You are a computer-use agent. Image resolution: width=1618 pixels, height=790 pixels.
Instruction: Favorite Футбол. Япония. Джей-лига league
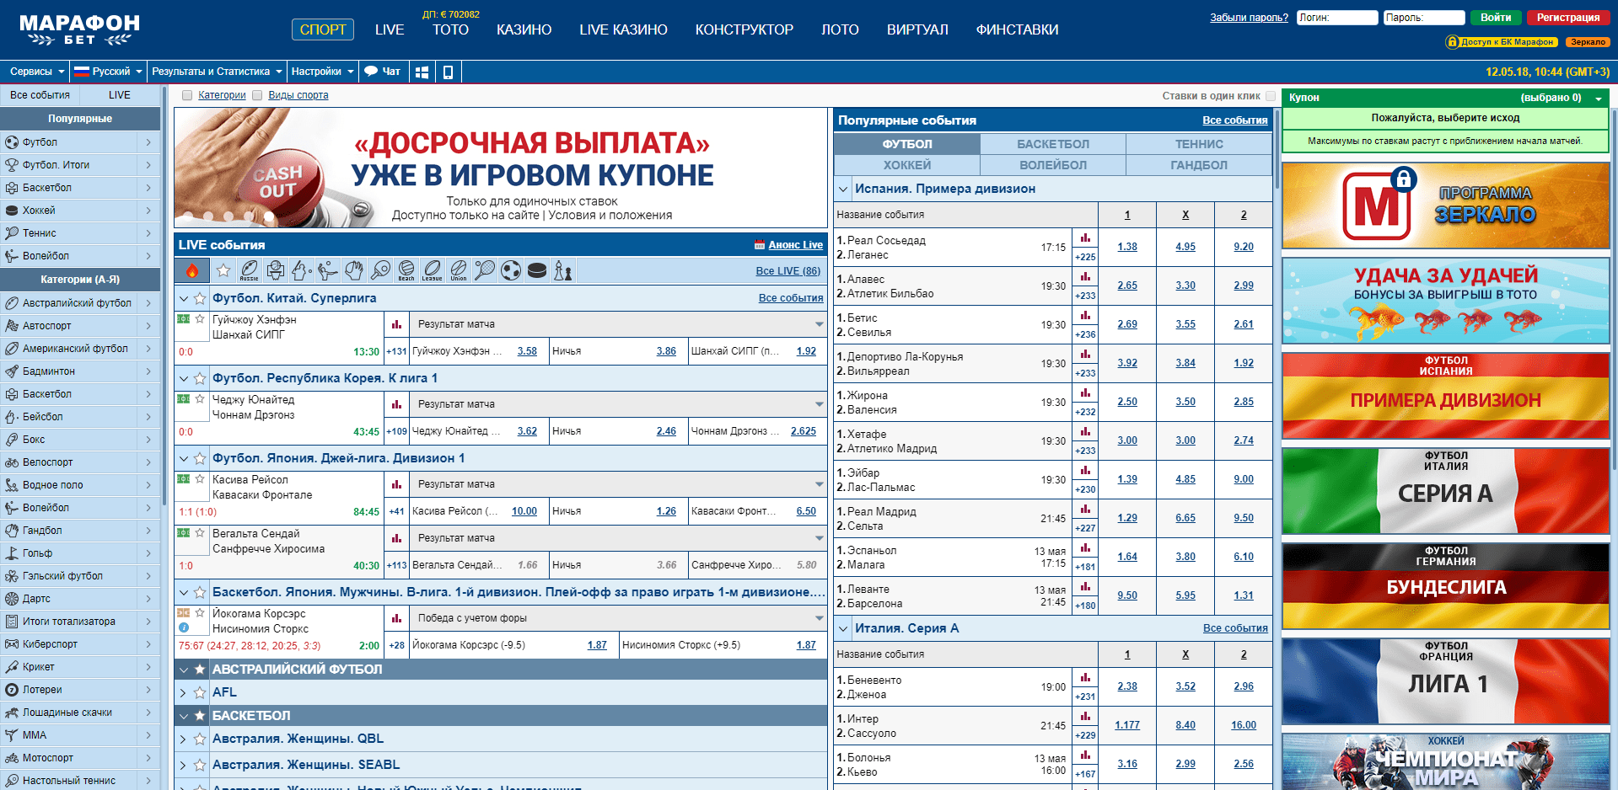(x=200, y=458)
